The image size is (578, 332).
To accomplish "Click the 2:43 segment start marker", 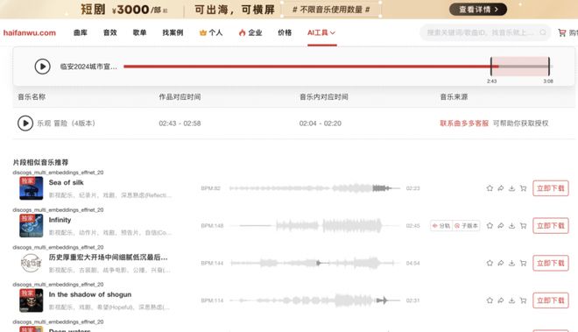I will pyautogui.click(x=491, y=67).
